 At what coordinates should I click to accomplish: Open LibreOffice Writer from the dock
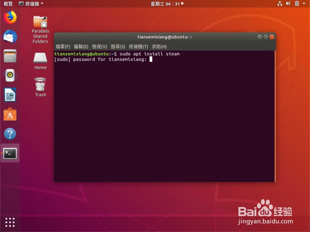pyautogui.click(x=10, y=95)
